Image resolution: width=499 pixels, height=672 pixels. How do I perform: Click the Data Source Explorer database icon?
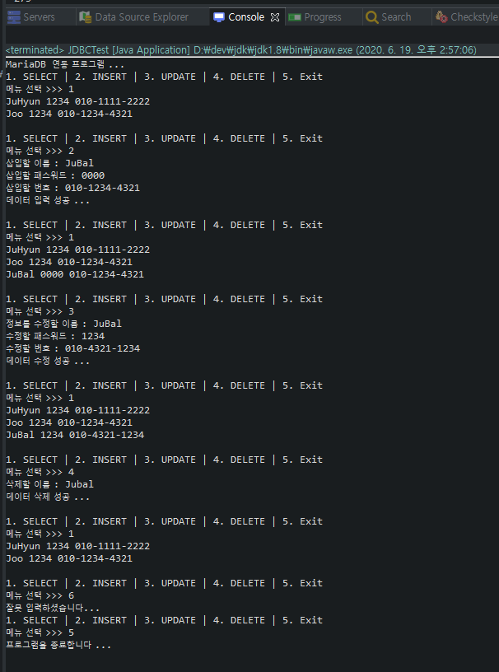coord(86,17)
